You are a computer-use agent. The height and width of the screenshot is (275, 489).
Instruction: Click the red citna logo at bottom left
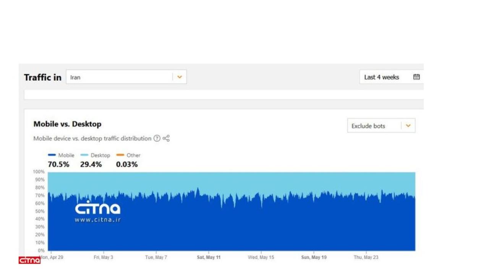coord(29,260)
